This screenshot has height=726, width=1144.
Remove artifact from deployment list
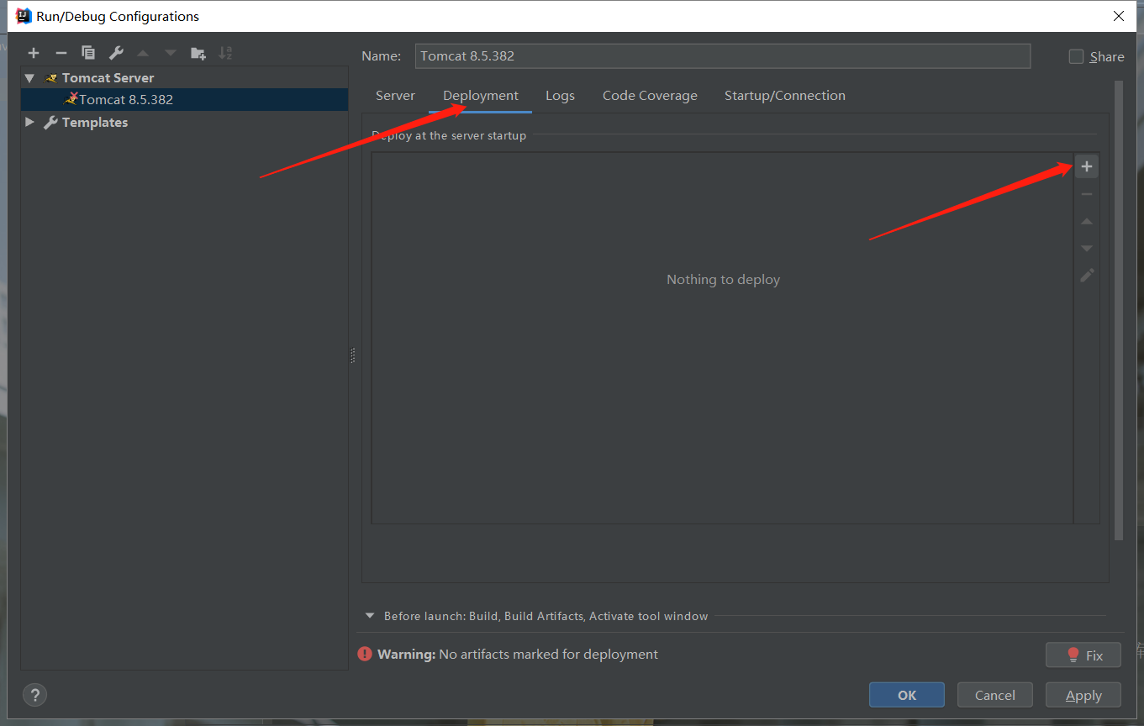[x=1087, y=194]
